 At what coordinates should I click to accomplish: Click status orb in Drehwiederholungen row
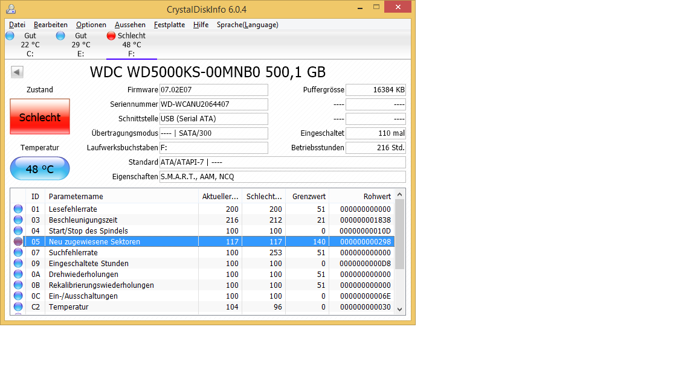[18, 274]
